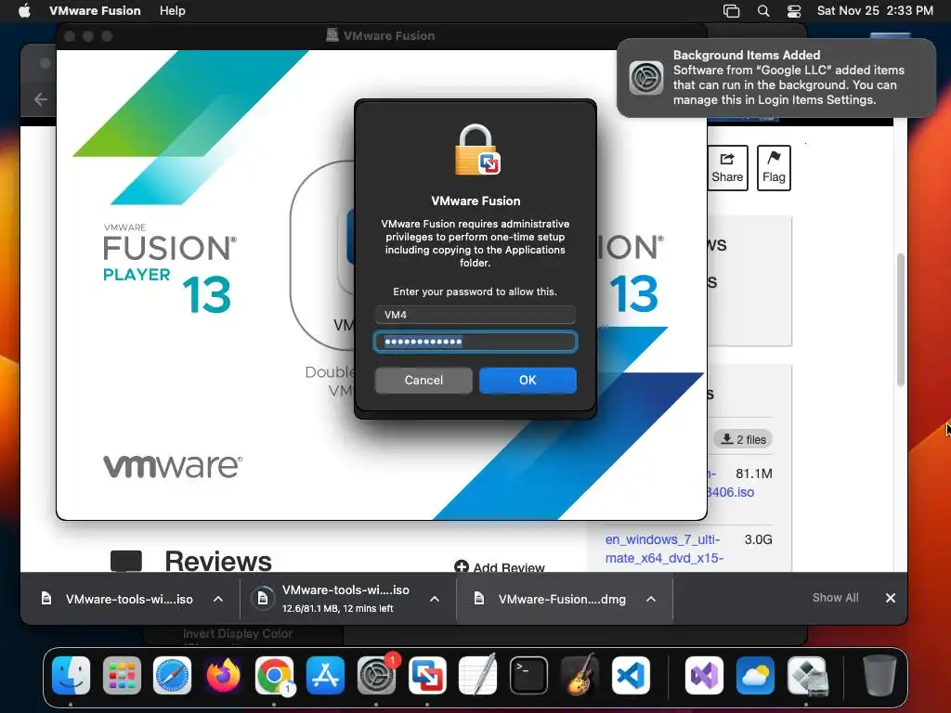The image size is (951, 713).
Task: Open the en_windows_7_ultimate_x64_dvd link
Action: pos(663,549)
